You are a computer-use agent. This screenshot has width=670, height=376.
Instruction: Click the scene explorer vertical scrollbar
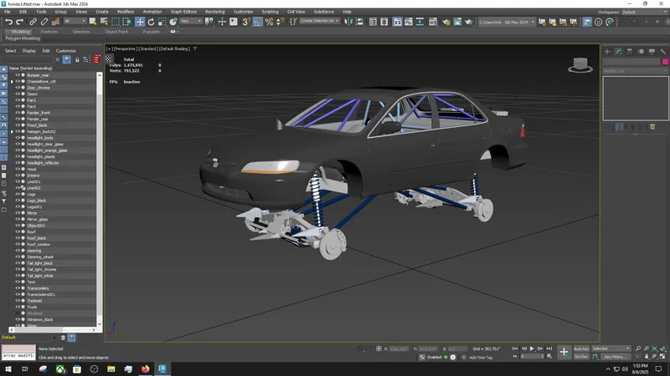pos(99,199)
